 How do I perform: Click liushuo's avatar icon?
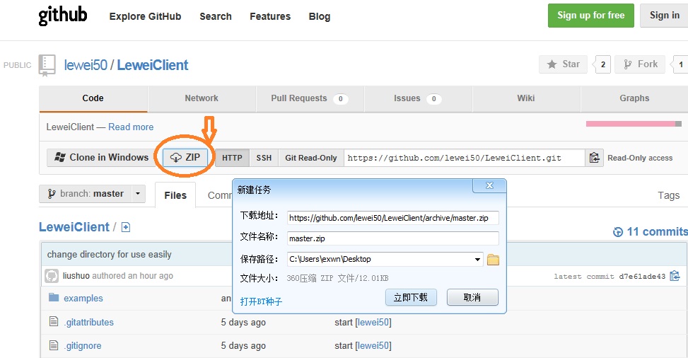(x=52, y=276)
